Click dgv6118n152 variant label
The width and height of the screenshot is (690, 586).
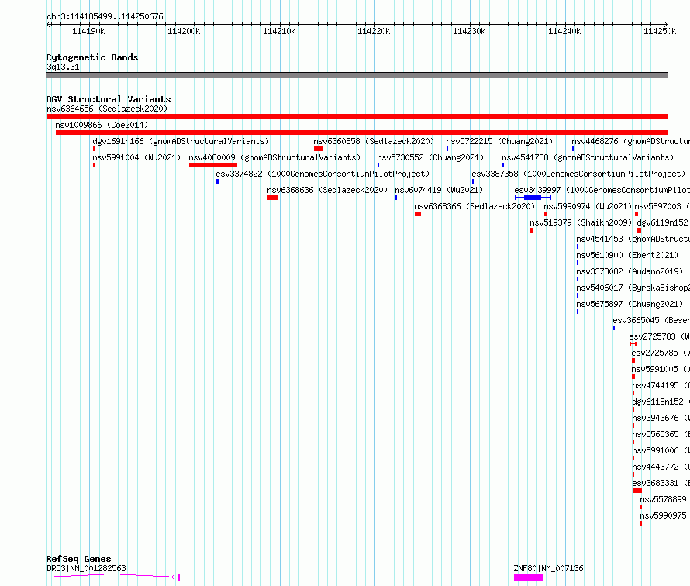(661, 402)
